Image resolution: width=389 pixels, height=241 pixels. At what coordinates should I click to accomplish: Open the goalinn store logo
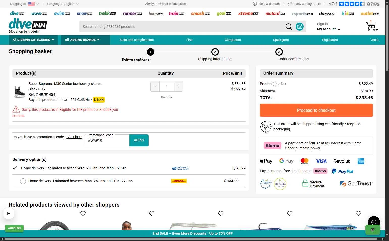[224, 14]
